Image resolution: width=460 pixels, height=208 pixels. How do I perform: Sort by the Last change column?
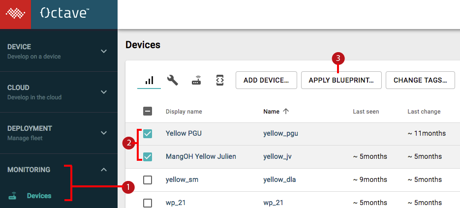424,112
